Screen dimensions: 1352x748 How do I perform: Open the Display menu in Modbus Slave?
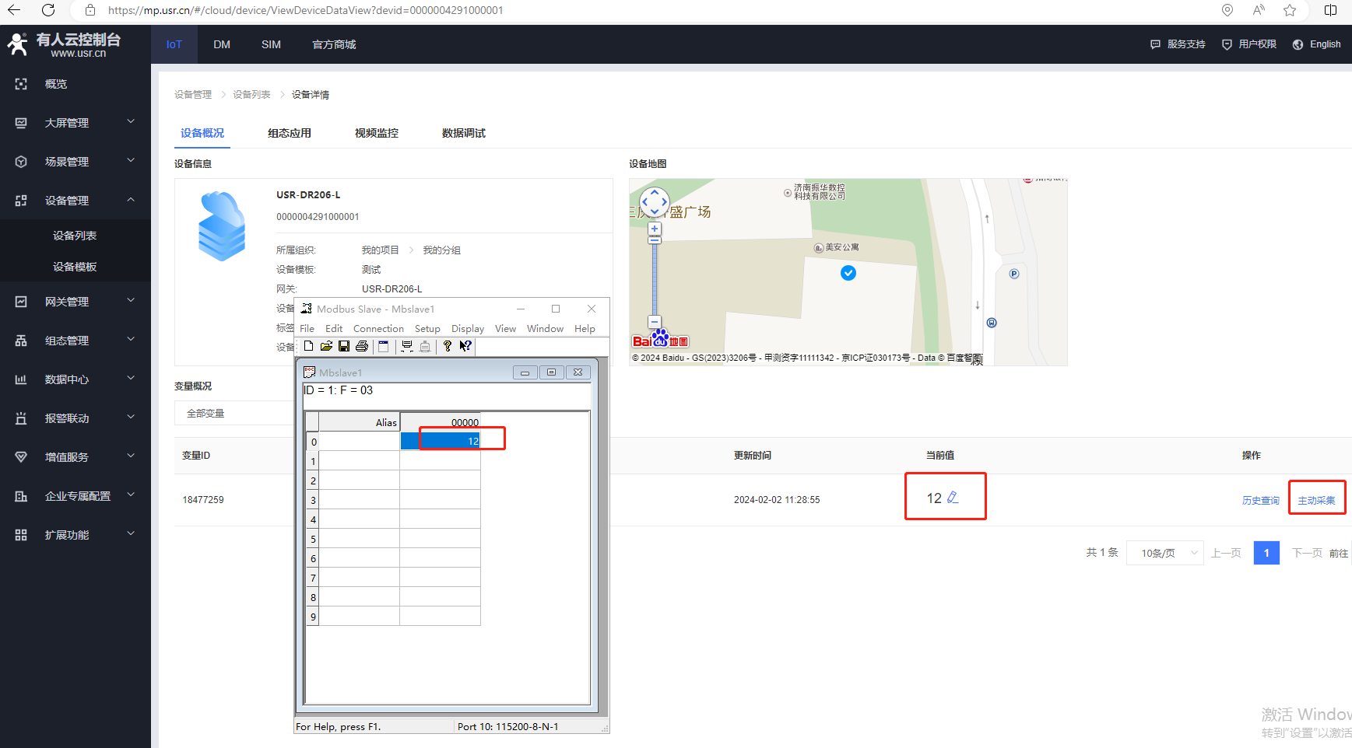pyautogui.click(x=468, y=328)
